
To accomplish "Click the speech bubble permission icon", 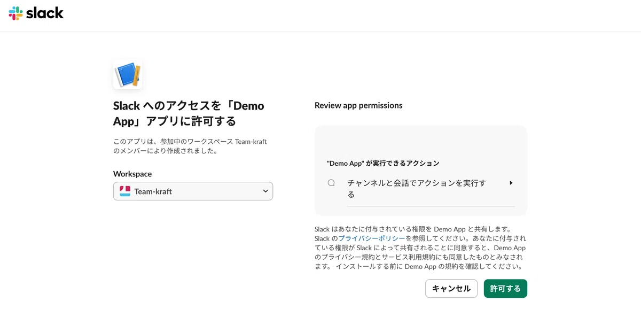I will [x=331, y=183].
